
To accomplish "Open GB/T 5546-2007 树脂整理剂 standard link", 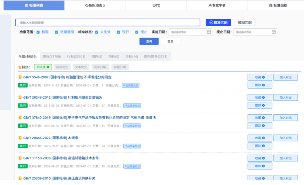I will point(67,77).
